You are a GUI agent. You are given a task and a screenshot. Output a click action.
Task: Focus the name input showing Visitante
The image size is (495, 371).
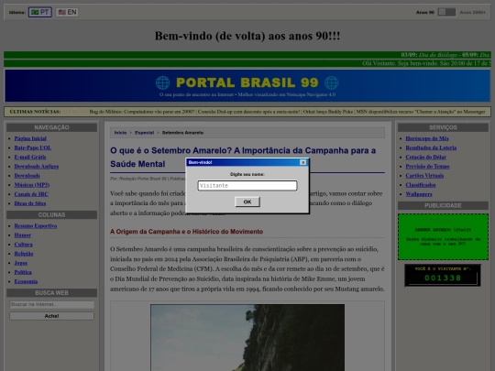click(x=247, y=185)
